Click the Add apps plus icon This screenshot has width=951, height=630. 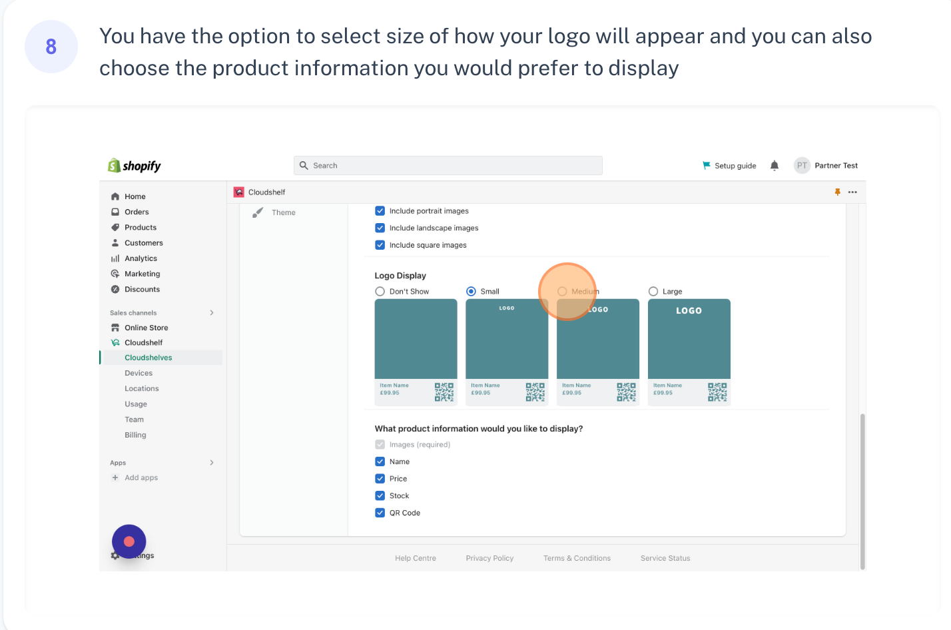(115, 477)
